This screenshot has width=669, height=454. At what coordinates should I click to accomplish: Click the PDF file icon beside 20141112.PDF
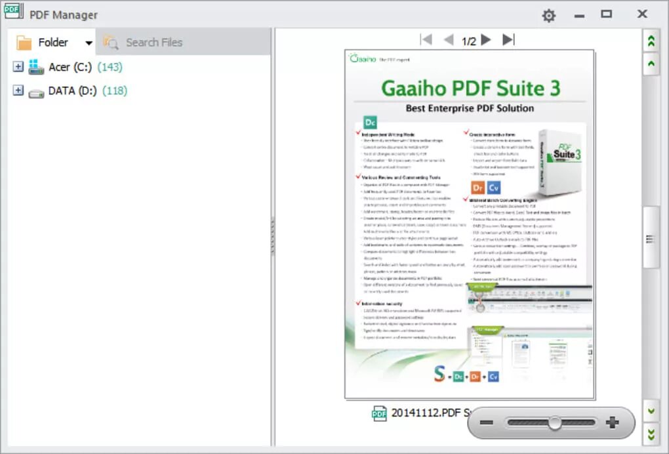point(379,413)
